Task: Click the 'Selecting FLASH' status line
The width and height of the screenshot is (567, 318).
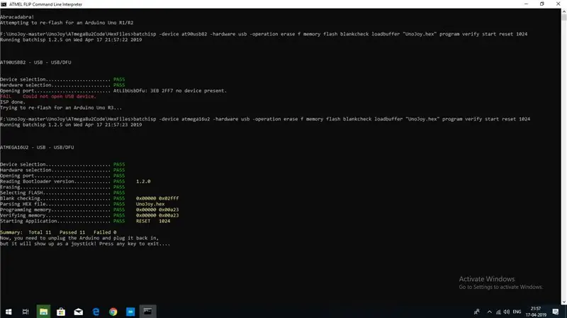Action: coord(62,193)
